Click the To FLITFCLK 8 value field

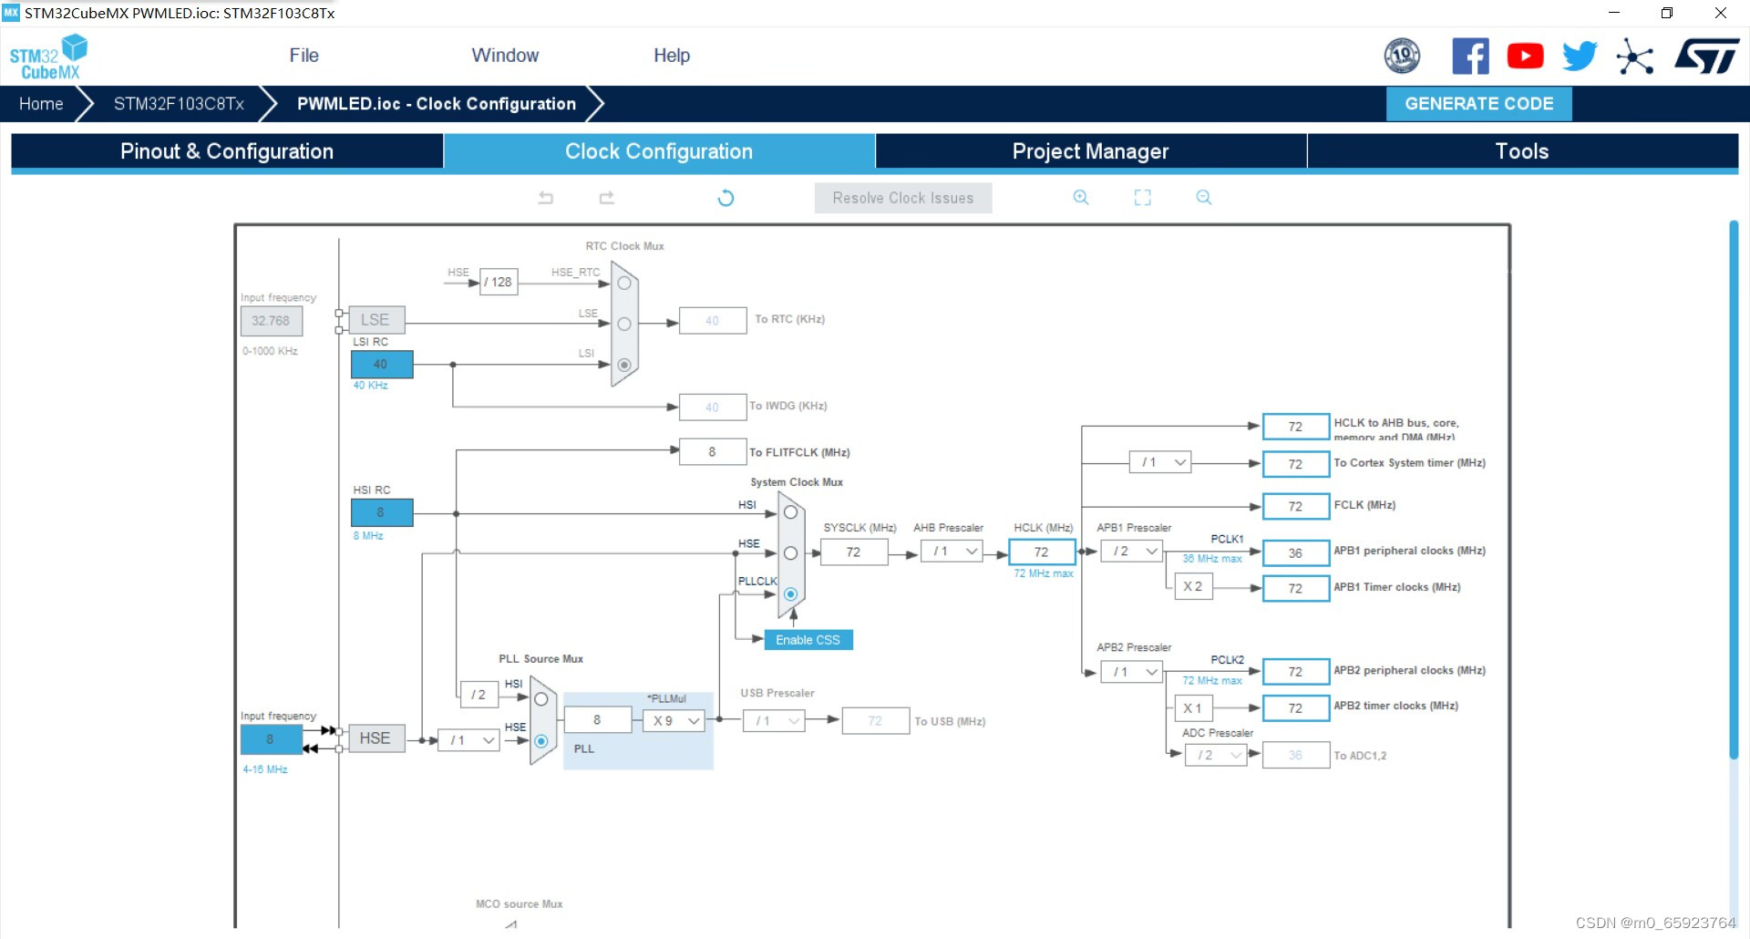tap(713, 451)
